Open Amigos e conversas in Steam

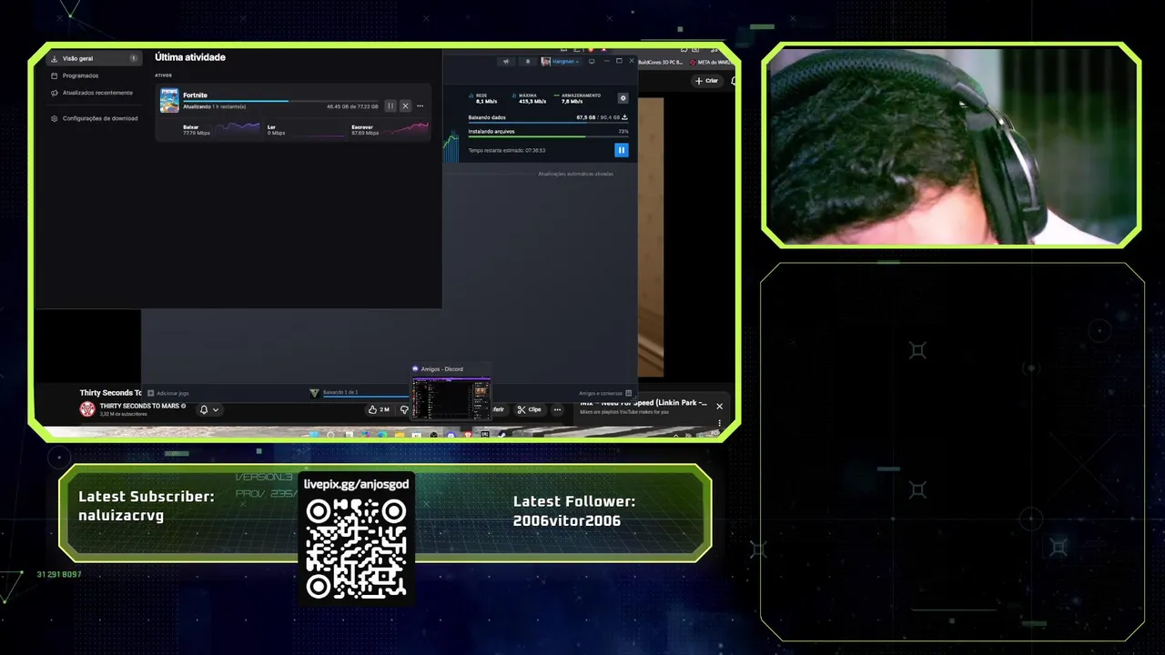605,393
